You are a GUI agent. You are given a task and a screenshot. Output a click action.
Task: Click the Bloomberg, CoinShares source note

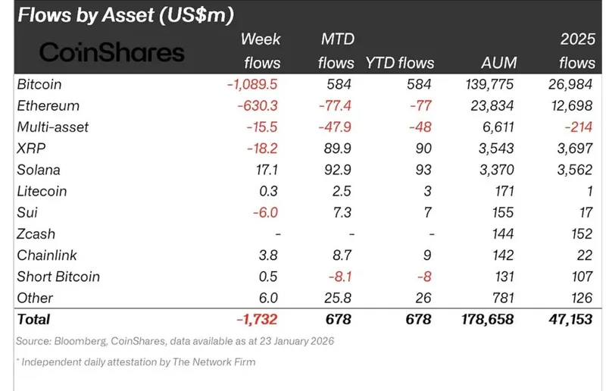pos(175,341)
